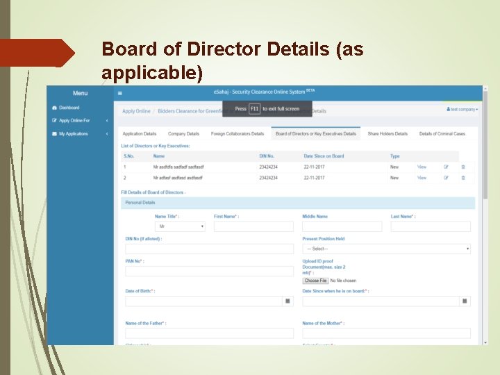This screenshot has height=375, width=500.
Task: View director Mr adfasf asdfasd asdfasdf
Action: coord(422,178)
